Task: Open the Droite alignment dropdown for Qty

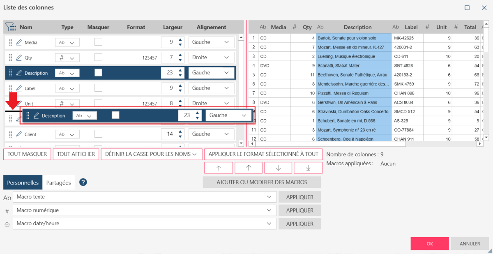Action: coord(211,57)
